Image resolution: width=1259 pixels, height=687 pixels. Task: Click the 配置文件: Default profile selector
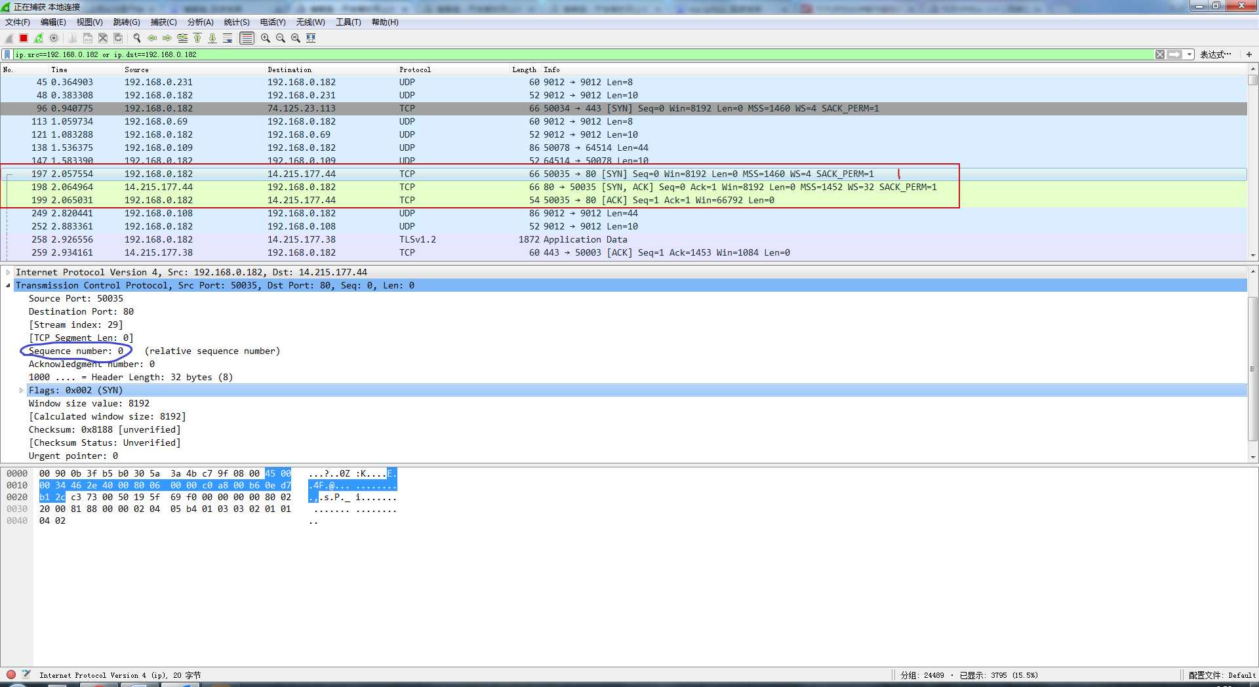pos(1222,675)
